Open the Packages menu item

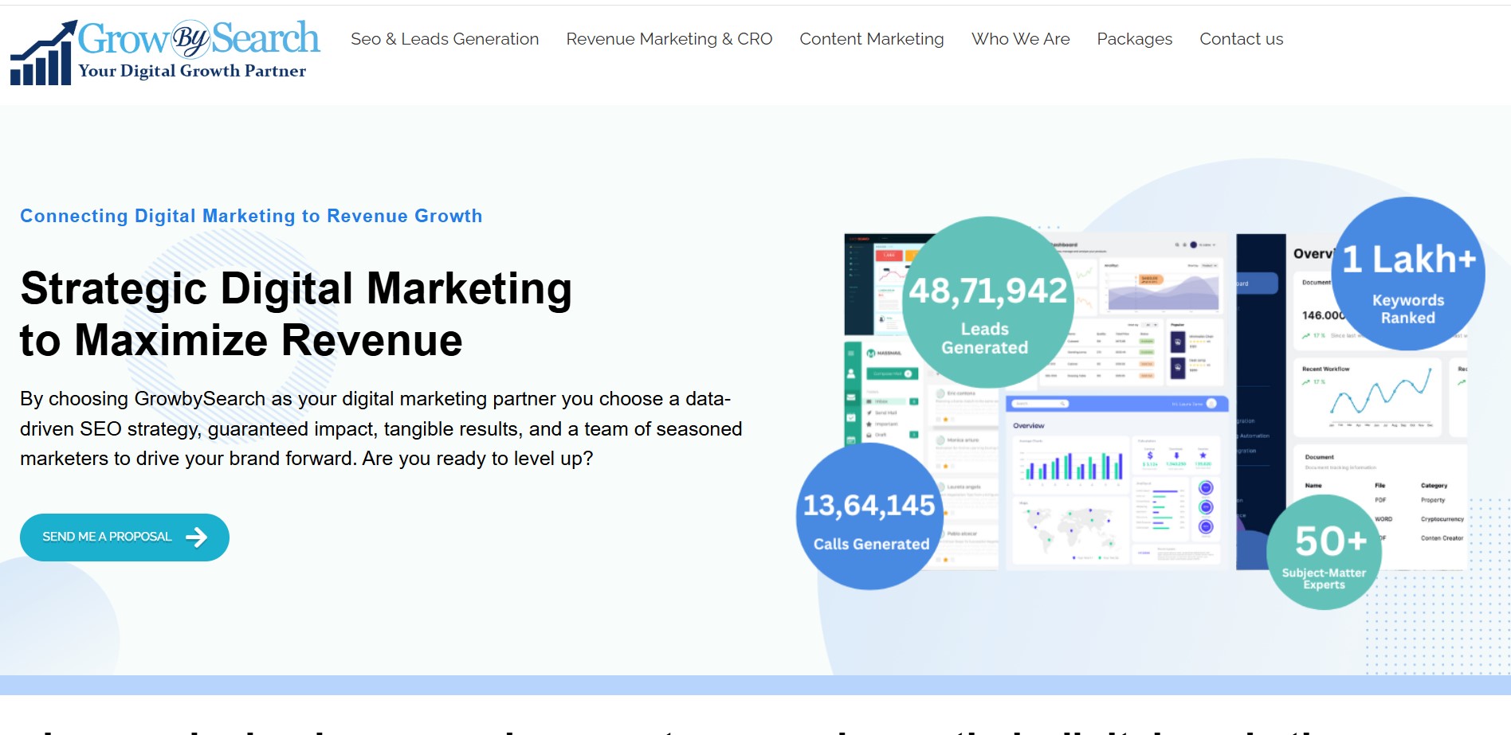click(x=1134, y=39)
